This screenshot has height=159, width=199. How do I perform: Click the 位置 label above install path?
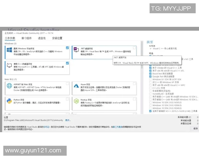pos(6,117)
